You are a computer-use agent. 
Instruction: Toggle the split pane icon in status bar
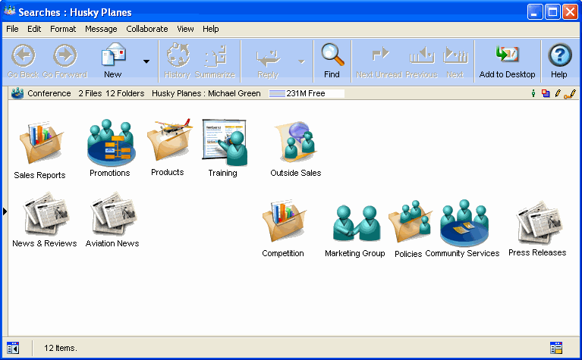click(13, 348)
